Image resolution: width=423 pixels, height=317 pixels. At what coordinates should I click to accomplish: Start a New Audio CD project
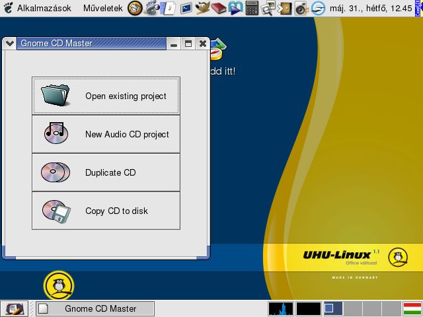106,134
